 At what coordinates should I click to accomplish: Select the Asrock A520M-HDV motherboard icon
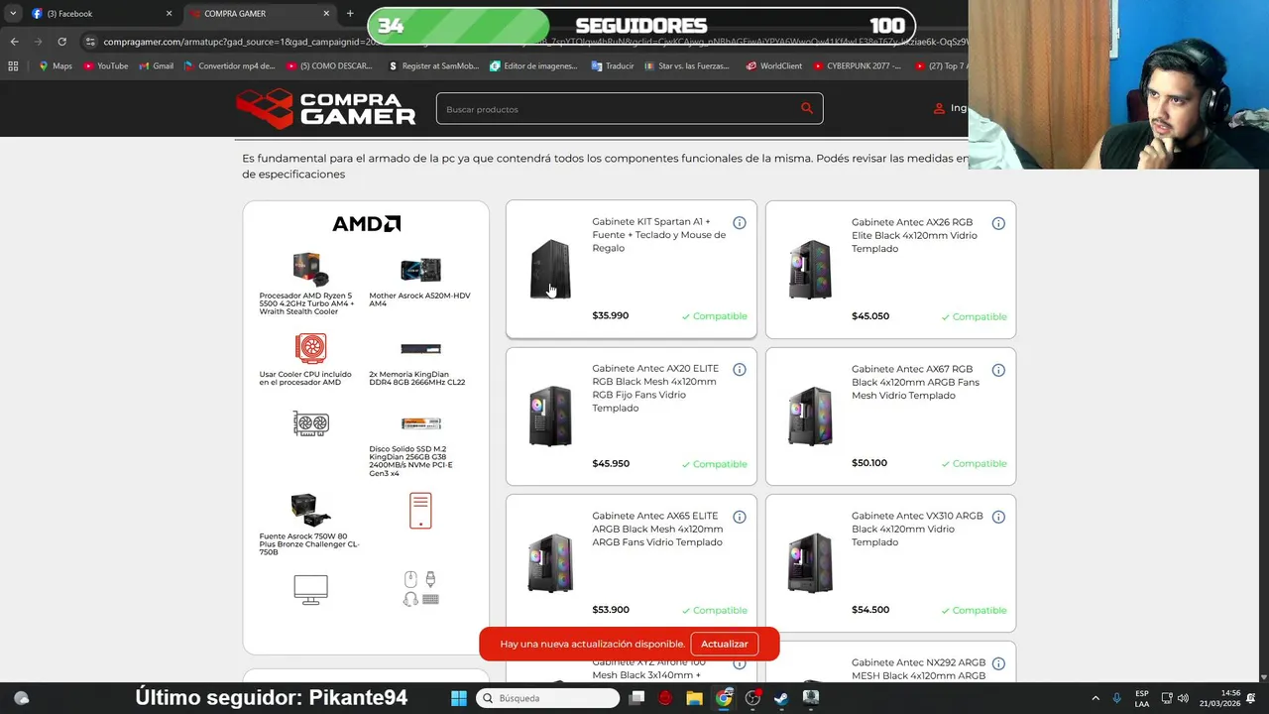pos(420,270)
